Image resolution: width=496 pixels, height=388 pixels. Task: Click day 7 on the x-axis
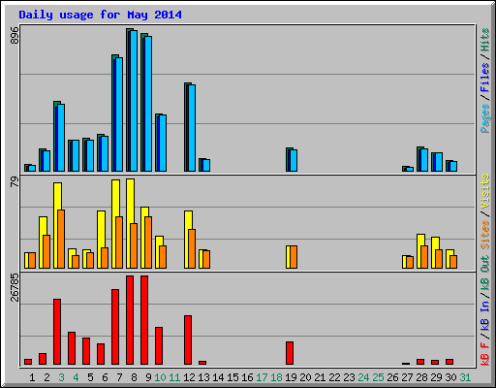point(119,377)
